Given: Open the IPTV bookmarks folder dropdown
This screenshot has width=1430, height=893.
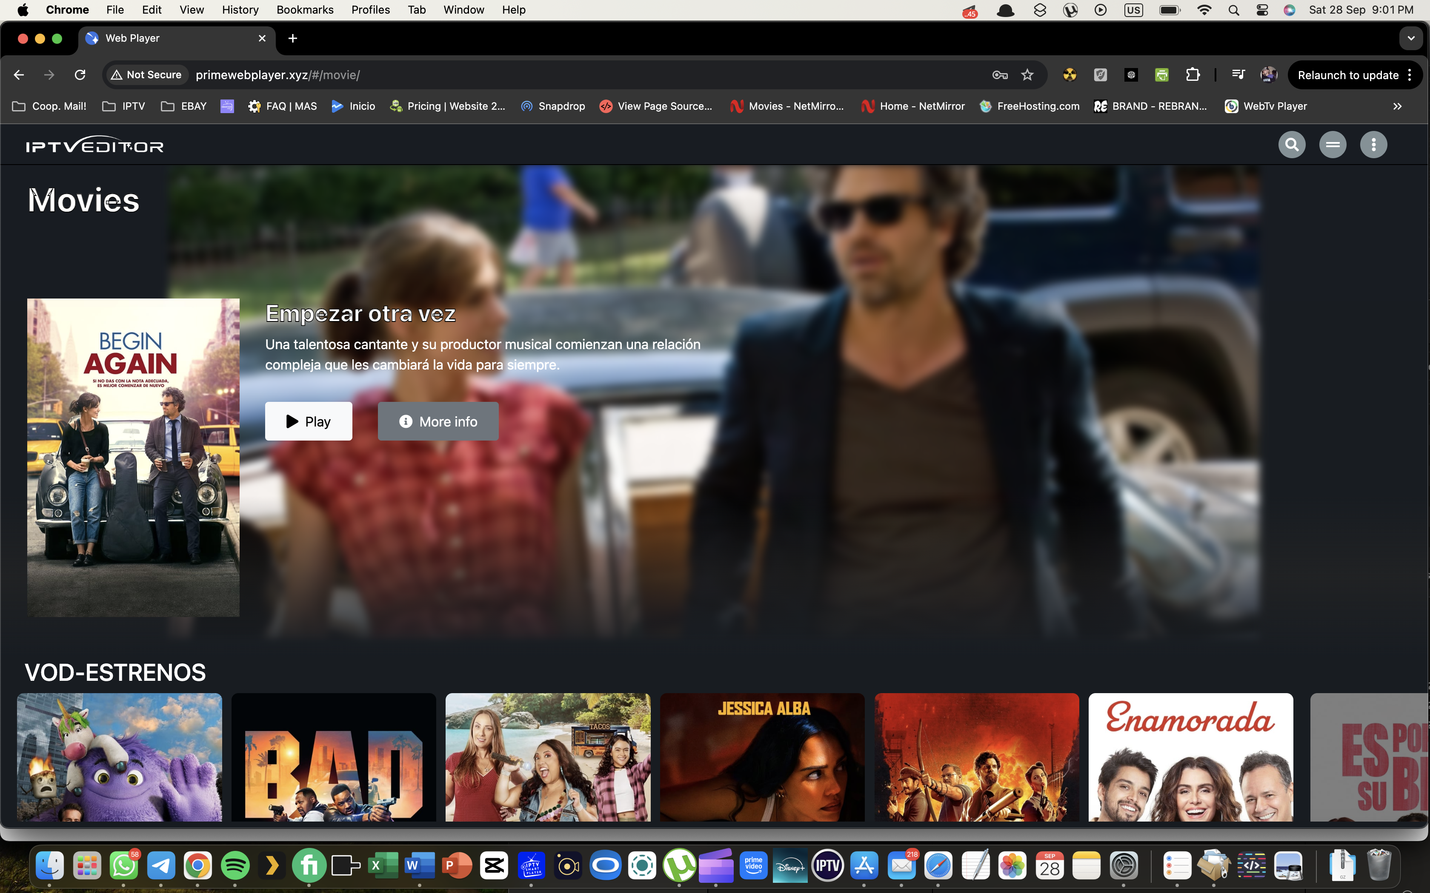Looking at the screenshot, I should [x=123, y=106].
